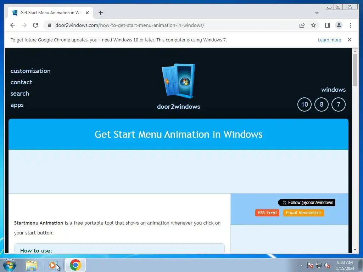This screenshot has width=363, height=272.
Task: Select the Windows 7 circle
Action: tap(339, 104)
